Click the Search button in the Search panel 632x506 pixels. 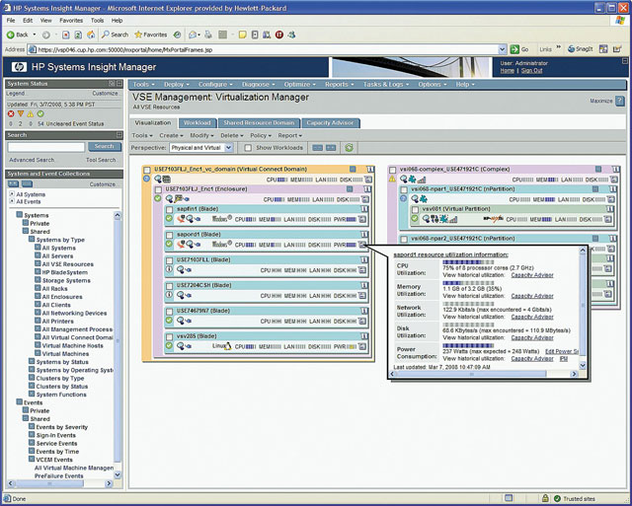[105, 146]
